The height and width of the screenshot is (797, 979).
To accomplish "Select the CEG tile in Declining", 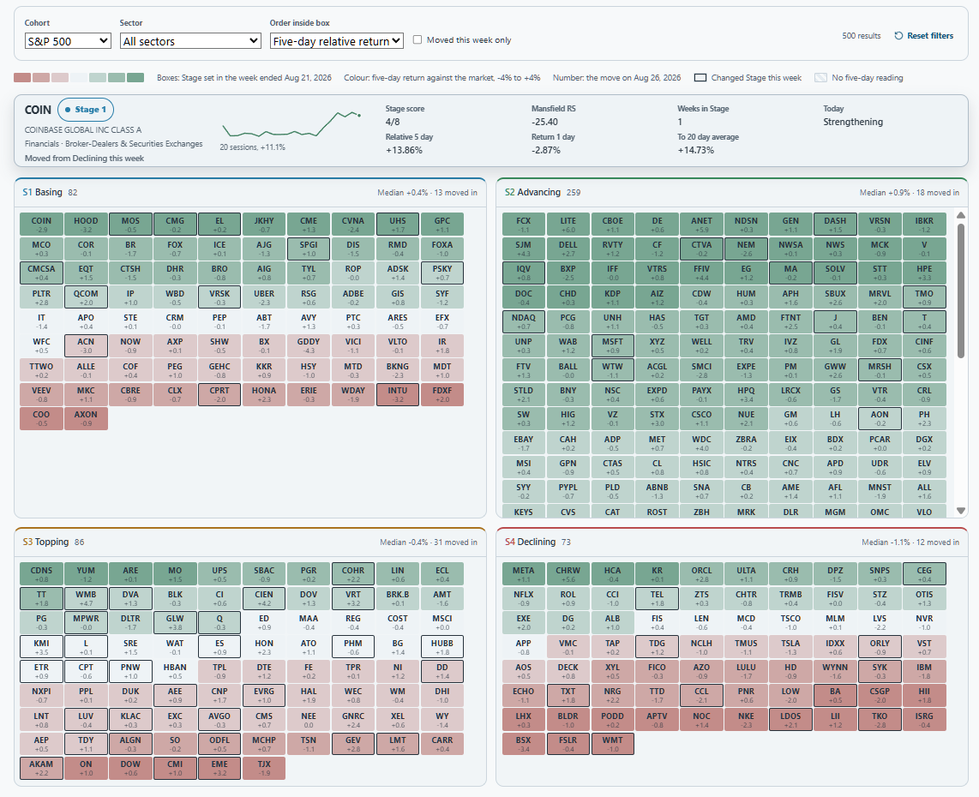I will click(x=924, y=574).
